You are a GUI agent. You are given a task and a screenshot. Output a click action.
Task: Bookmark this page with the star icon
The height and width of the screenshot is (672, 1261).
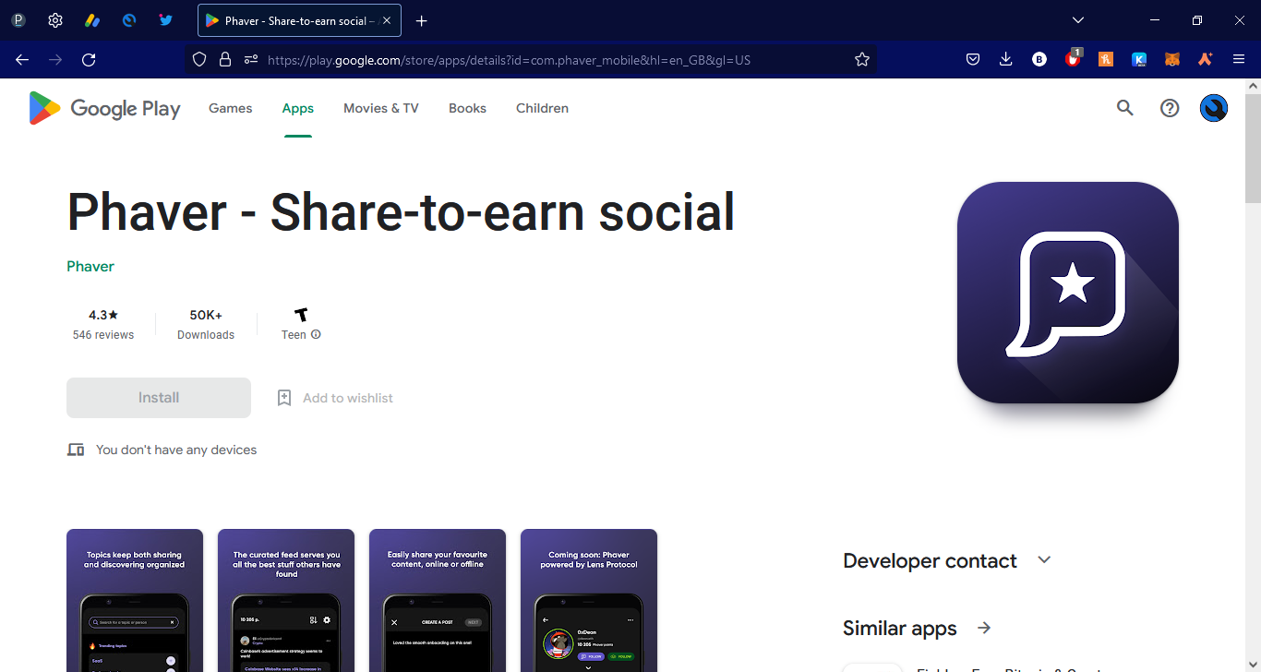(862, 59)
